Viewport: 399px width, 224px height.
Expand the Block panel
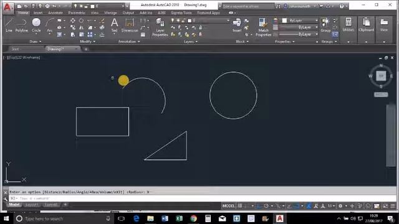[x=242, y=42]
